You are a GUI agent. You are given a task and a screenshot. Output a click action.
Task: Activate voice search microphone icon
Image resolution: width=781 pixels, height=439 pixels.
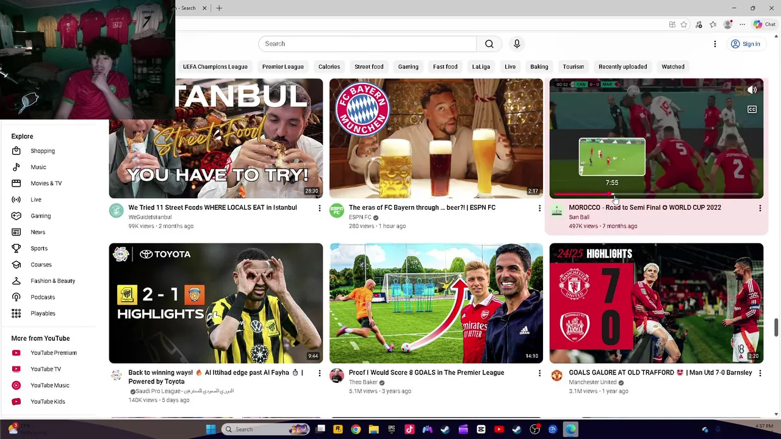(x=517, y=44)
